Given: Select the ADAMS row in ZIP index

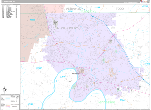Looking at the screenshot, I should (x=10, y=7).
